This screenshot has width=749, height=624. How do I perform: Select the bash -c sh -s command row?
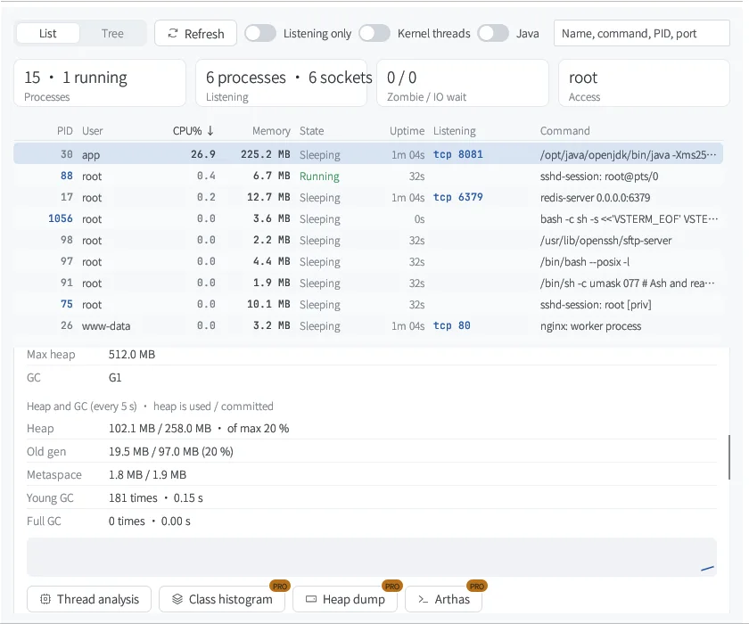[x=368, y=218]
